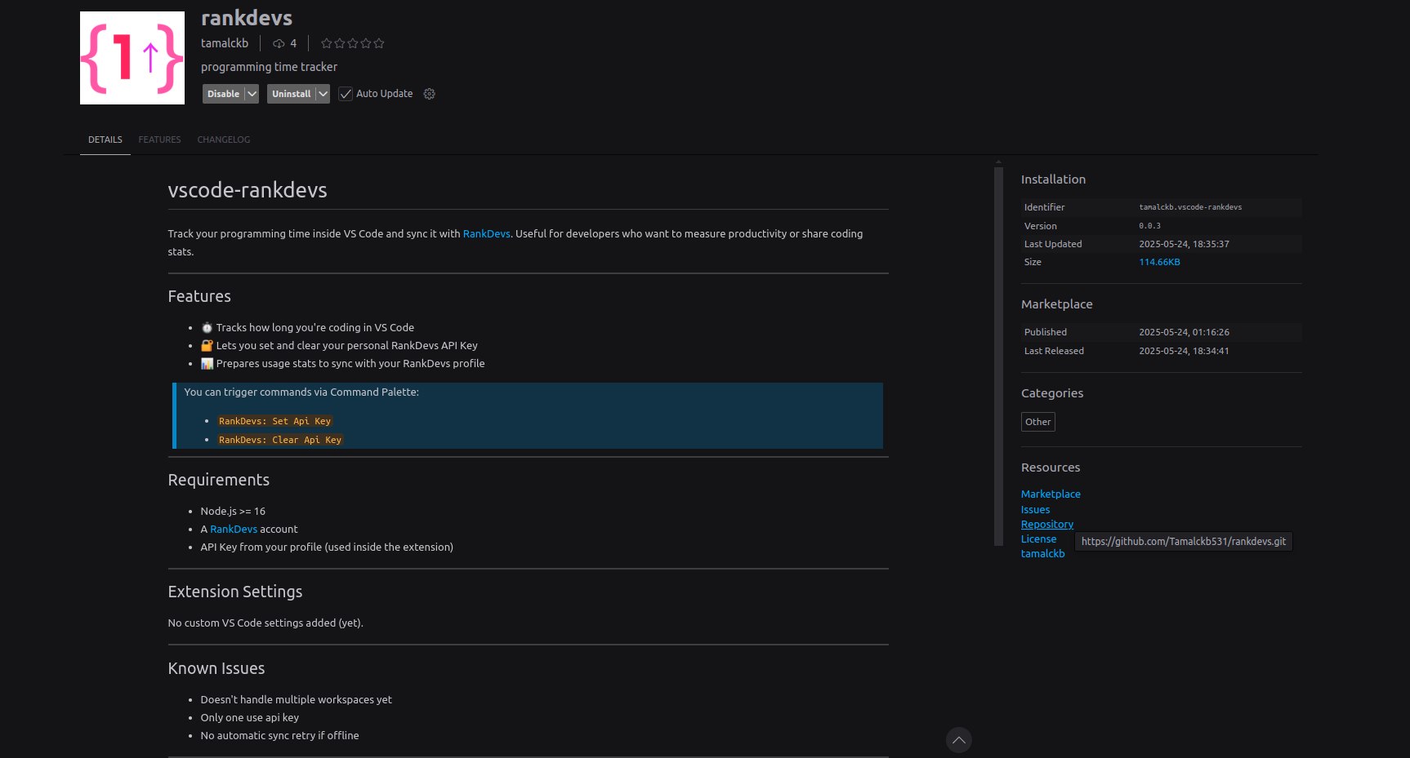1410x758 pixels.
Task: Click 'Node.js >= 16' requirement text
Action: coord(233,511)
